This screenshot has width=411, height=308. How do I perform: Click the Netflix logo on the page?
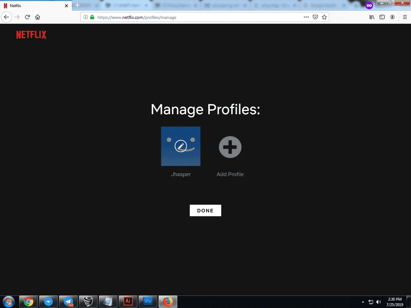31,35
